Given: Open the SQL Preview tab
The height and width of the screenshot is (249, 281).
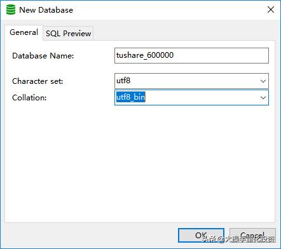Looking at the screenshot, I should point(68,34).
